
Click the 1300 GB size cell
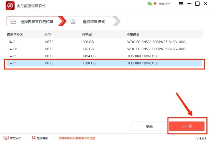pyautogui.click(x=89, y=63)
